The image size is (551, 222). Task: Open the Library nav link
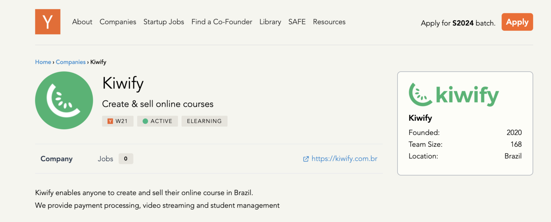pyautogui.click(x=270, y=22)
